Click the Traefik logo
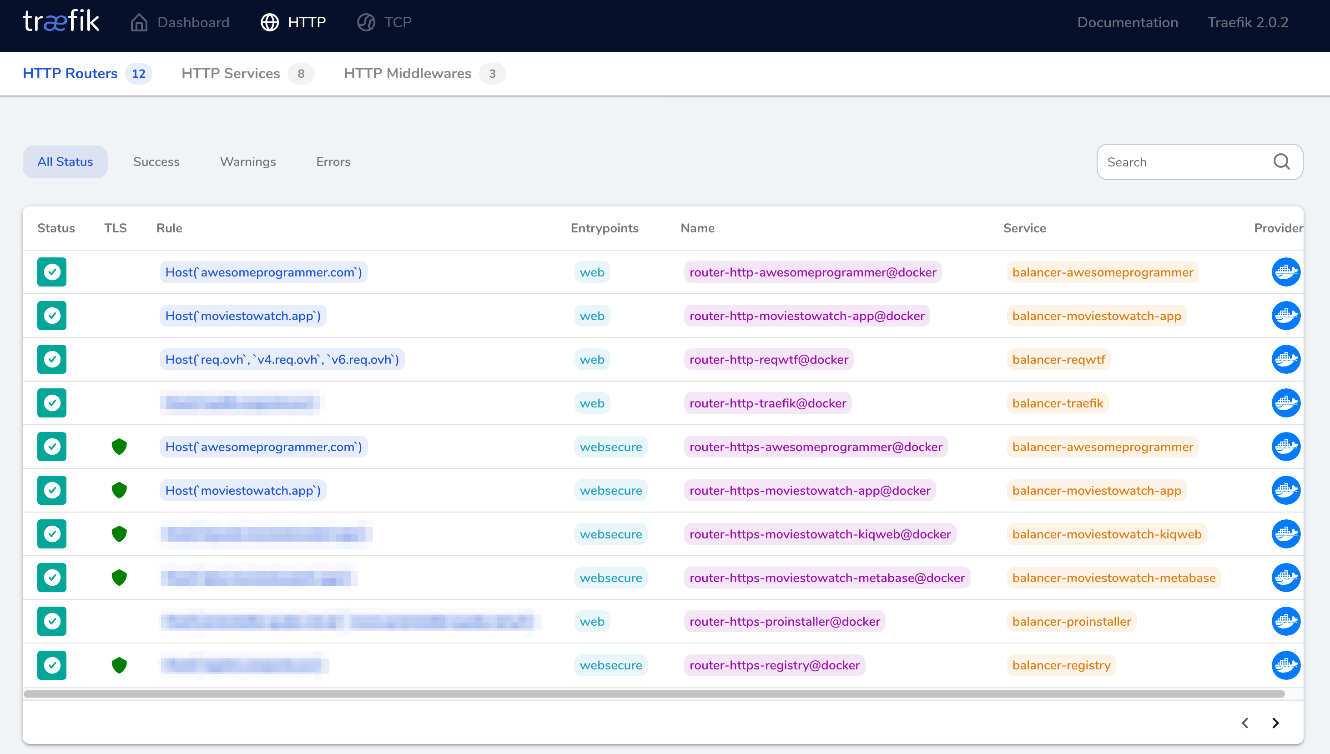The image size is (1330, 754). click(x=61, y=22)
